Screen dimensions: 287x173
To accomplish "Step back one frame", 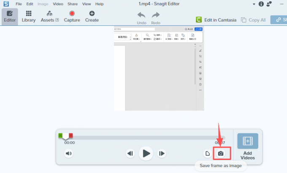I will point(130,154).
